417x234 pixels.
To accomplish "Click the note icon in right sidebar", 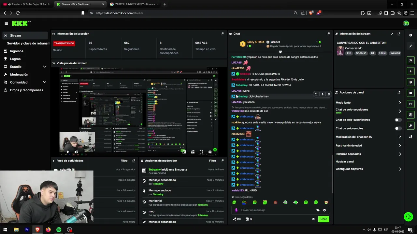I will coord(410,82).
